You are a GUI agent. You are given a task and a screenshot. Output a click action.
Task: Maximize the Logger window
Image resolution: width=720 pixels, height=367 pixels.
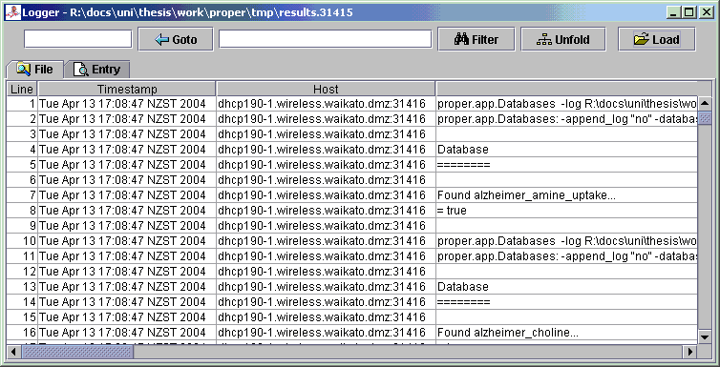click(689, 12)
